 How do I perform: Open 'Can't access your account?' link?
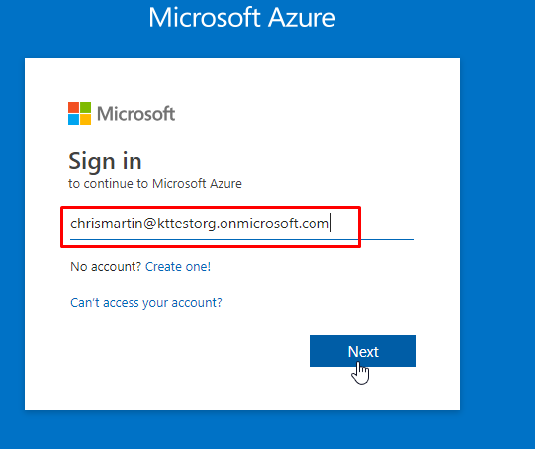[x=146, y=303]
